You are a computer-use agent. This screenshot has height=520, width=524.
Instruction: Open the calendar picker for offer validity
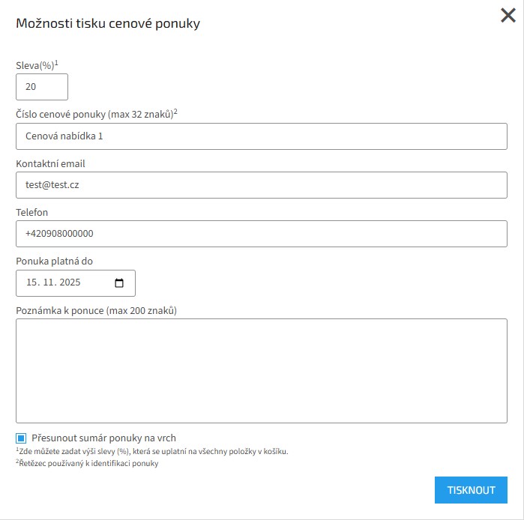click(119, 283)
